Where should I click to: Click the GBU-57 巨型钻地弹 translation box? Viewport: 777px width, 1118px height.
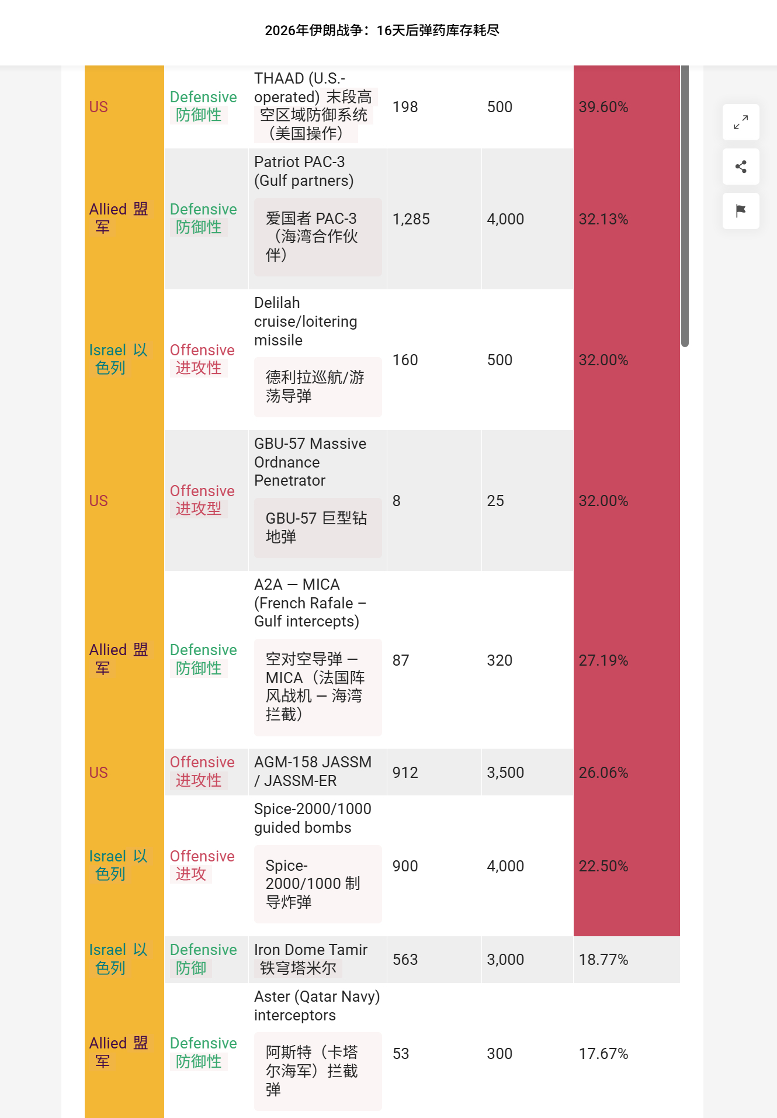point(318,528)
